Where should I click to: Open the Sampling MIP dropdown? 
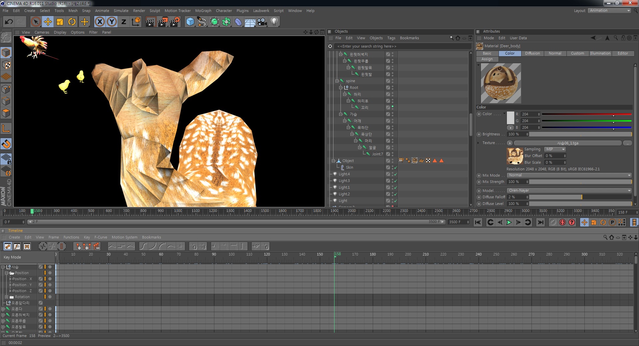(555, 149)
